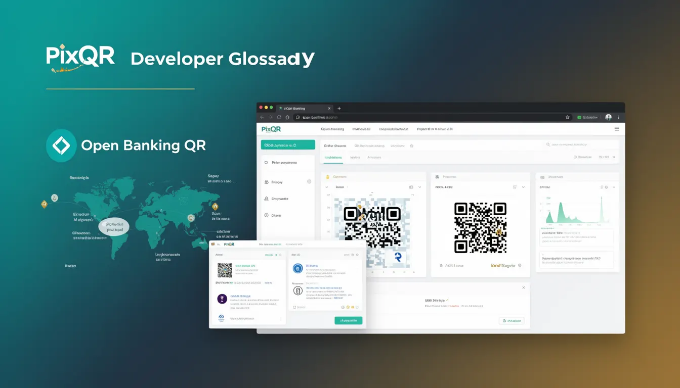This screenshot has width=680, height=388.
Task: Click the PixQR logo in dashboard header
Action: coord(271,129)
